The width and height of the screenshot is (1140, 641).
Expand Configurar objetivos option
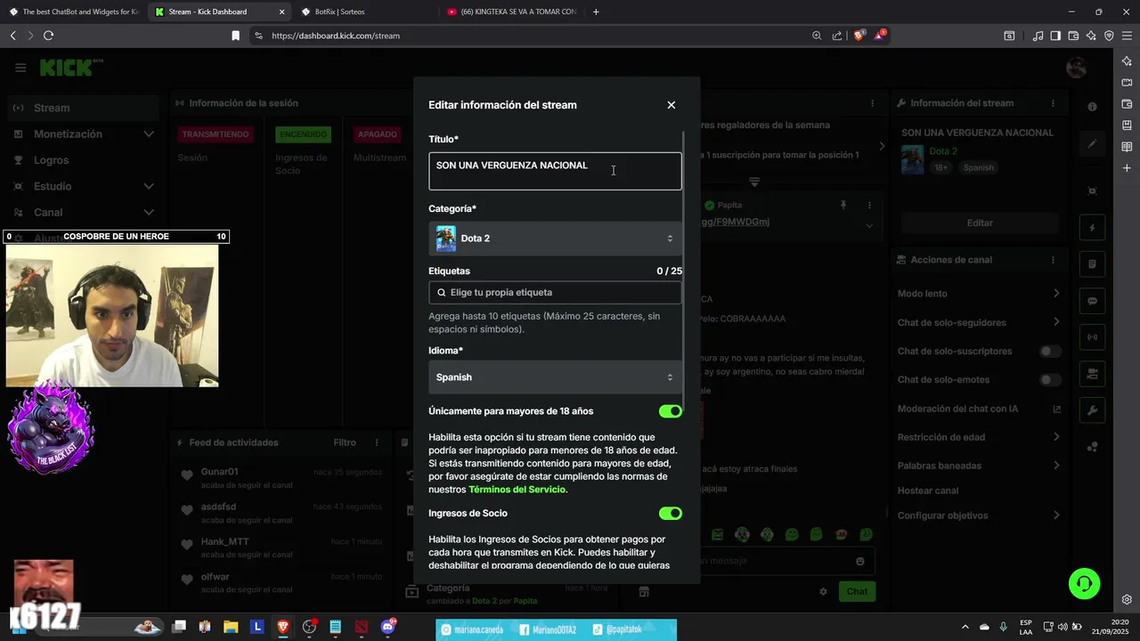(979, 515)
